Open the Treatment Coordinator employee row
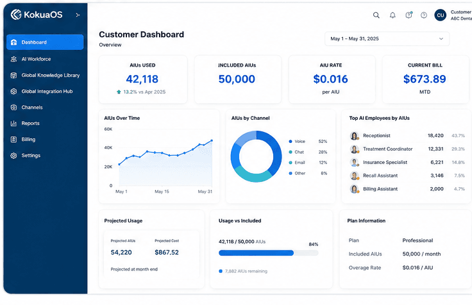The width and height of the screenshot is (472, 305). tap(407, 149)
